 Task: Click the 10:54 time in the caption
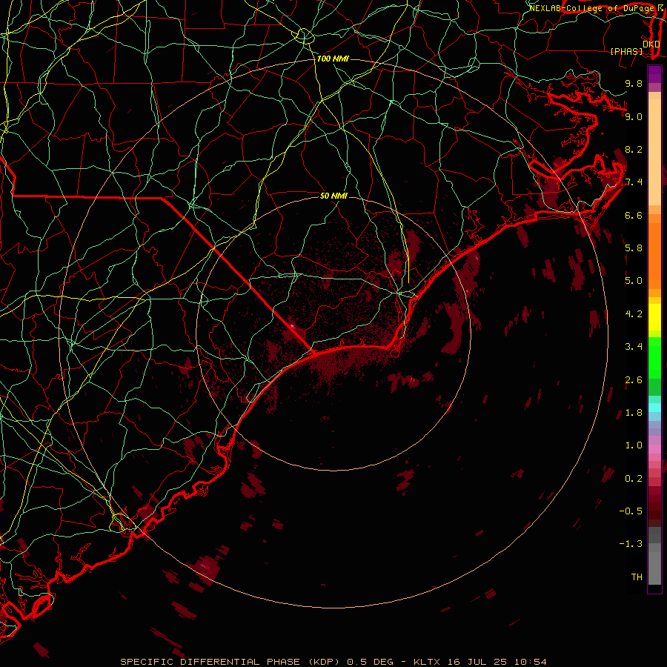[530, 662]
